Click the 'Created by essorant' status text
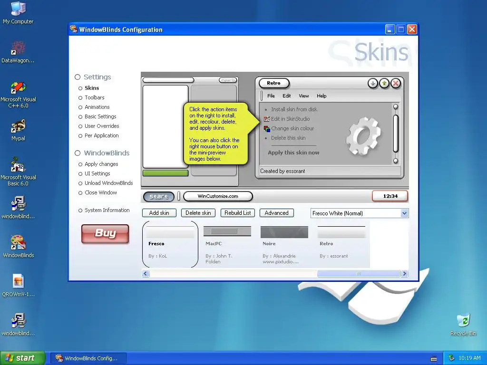 pyautogui.click(x=282, y=171)
